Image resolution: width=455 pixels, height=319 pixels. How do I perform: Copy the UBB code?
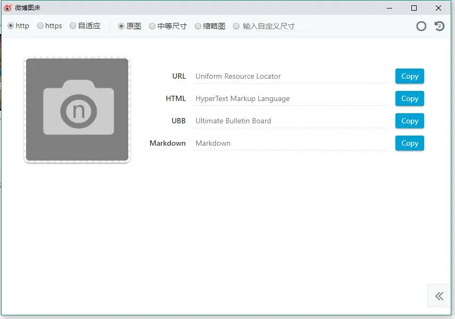pyautogui.click(x=409, y=121)
